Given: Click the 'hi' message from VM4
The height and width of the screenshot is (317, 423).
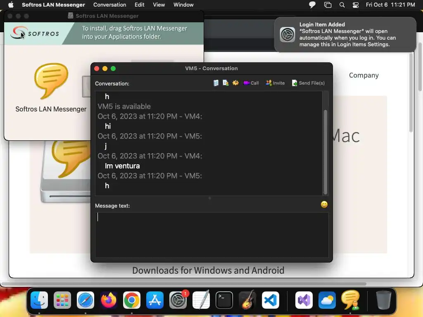Looking at the screenshot, I should pos(108,126).
